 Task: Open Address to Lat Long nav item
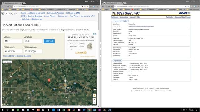pyautogui.click(x=37, y=13)
